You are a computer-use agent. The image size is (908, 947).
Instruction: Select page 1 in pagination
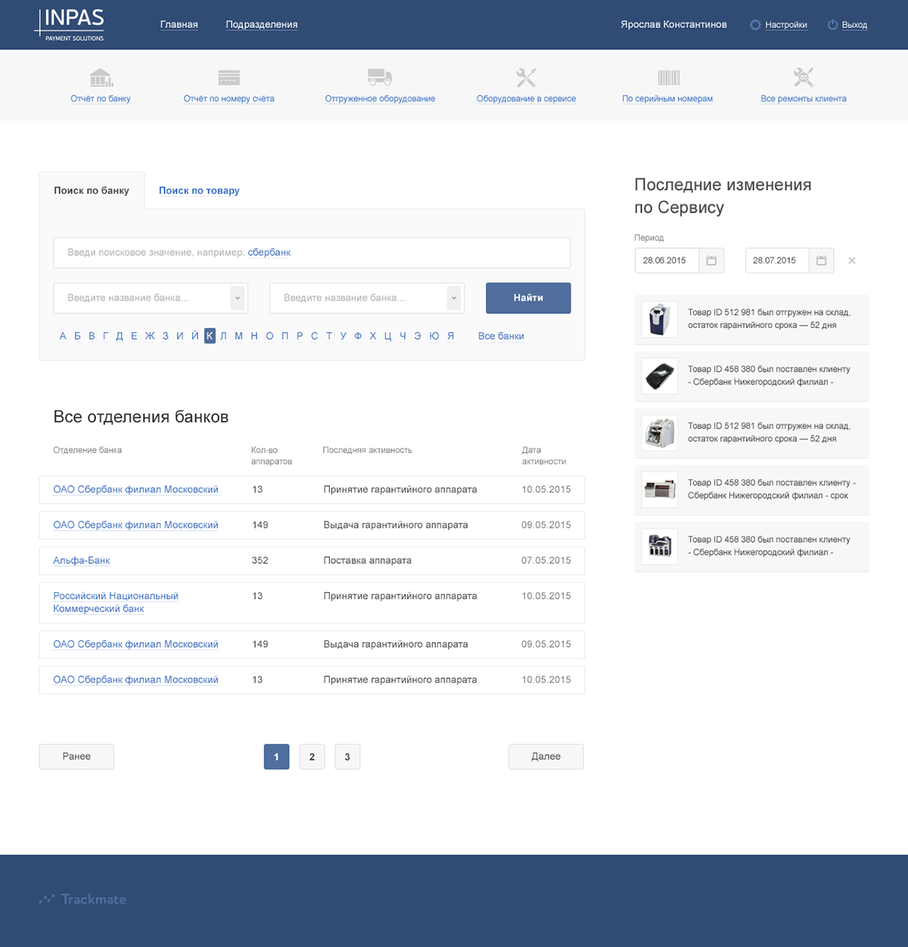click(x=276, y=757)
